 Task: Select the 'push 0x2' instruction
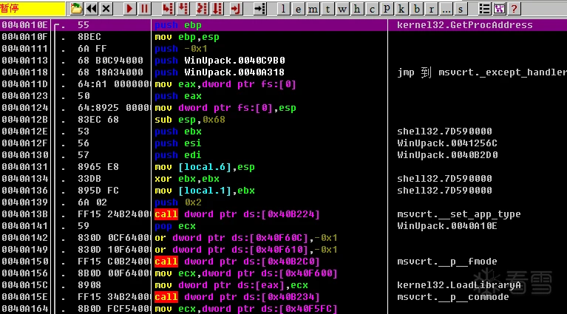pyautogui.click(x=178, y=202)
